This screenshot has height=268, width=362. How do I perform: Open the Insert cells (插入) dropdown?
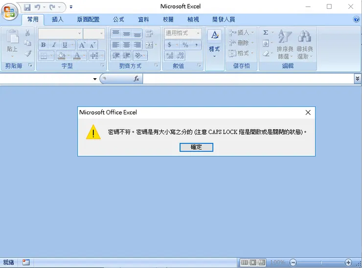point(241,33)
